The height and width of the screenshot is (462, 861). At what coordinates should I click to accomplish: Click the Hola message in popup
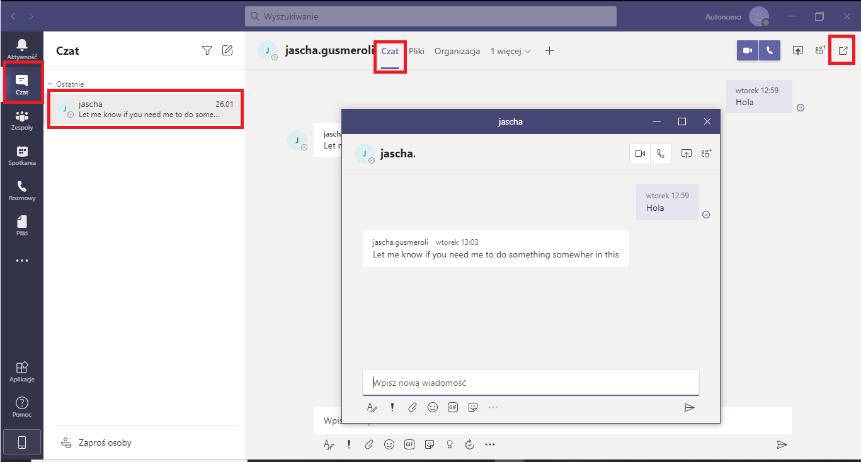click(x=668, y=202)
